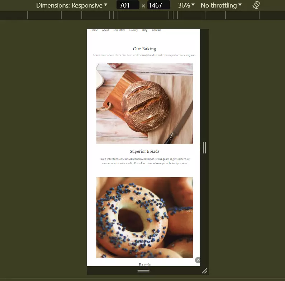Image resolution: width=285 pixels, height=281 pixels.
Task: Click the sourdough bread photo
Action: pos(144,103)
